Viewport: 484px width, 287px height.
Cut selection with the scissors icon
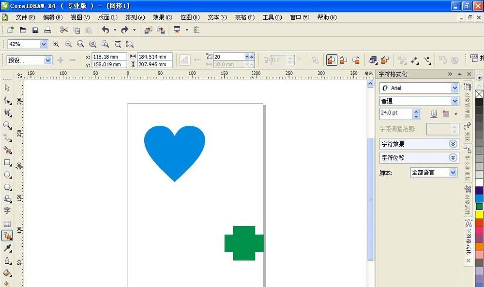(64, 30)
